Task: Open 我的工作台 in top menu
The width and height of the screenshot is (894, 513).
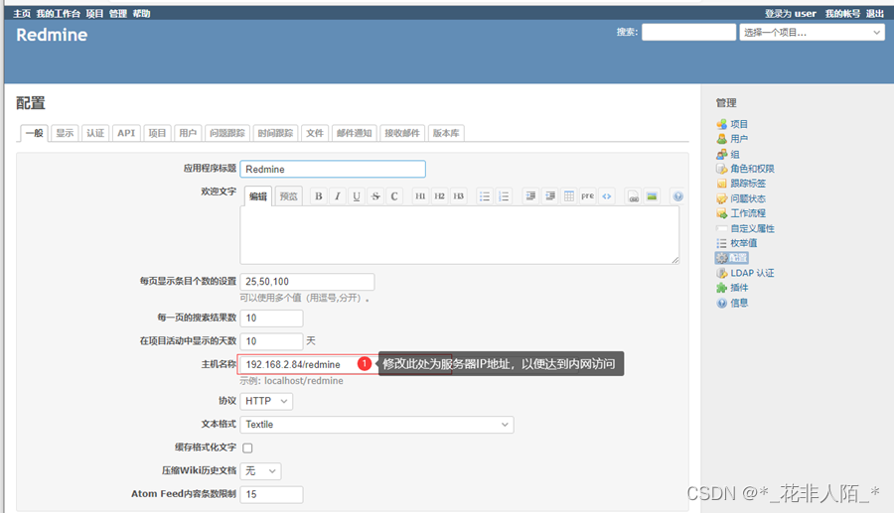Action: click(59, 14)
